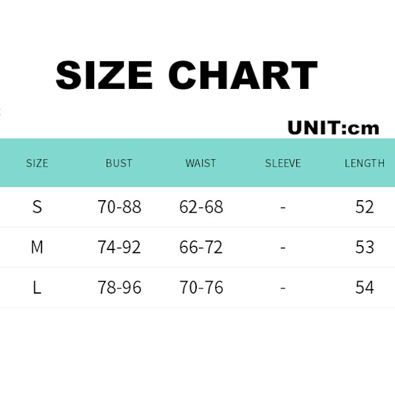Select the SIZE column header

point(37,163)
